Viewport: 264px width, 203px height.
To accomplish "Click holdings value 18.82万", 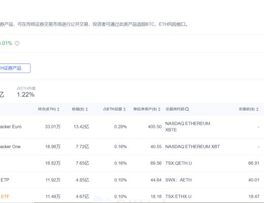I will pyautogui.click(x=53, y=163).
